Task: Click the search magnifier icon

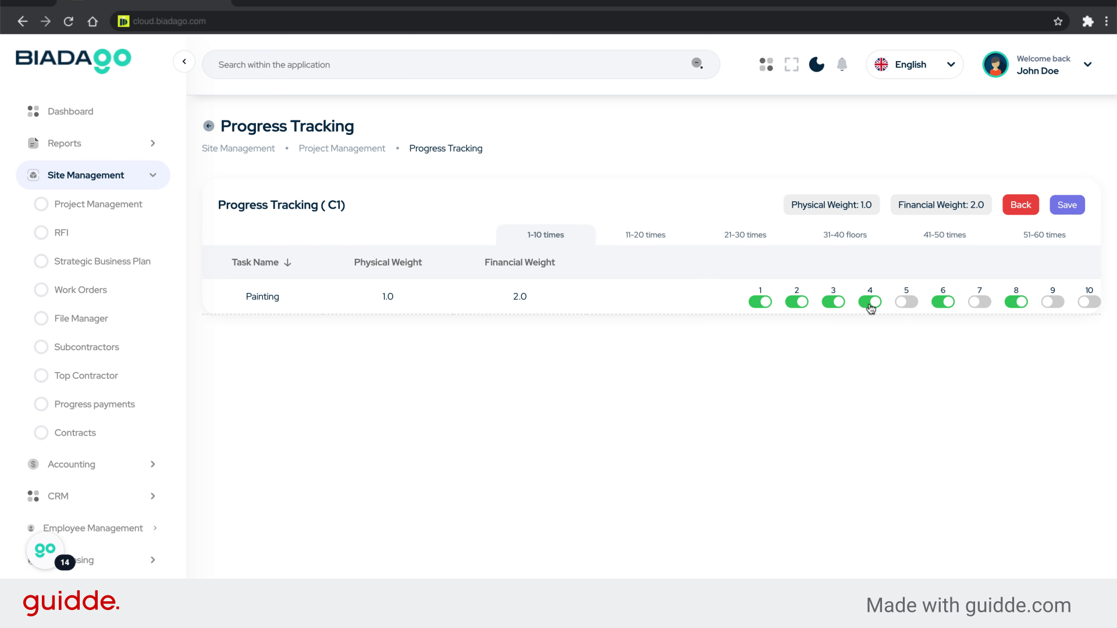Action: tap(697, 63)
